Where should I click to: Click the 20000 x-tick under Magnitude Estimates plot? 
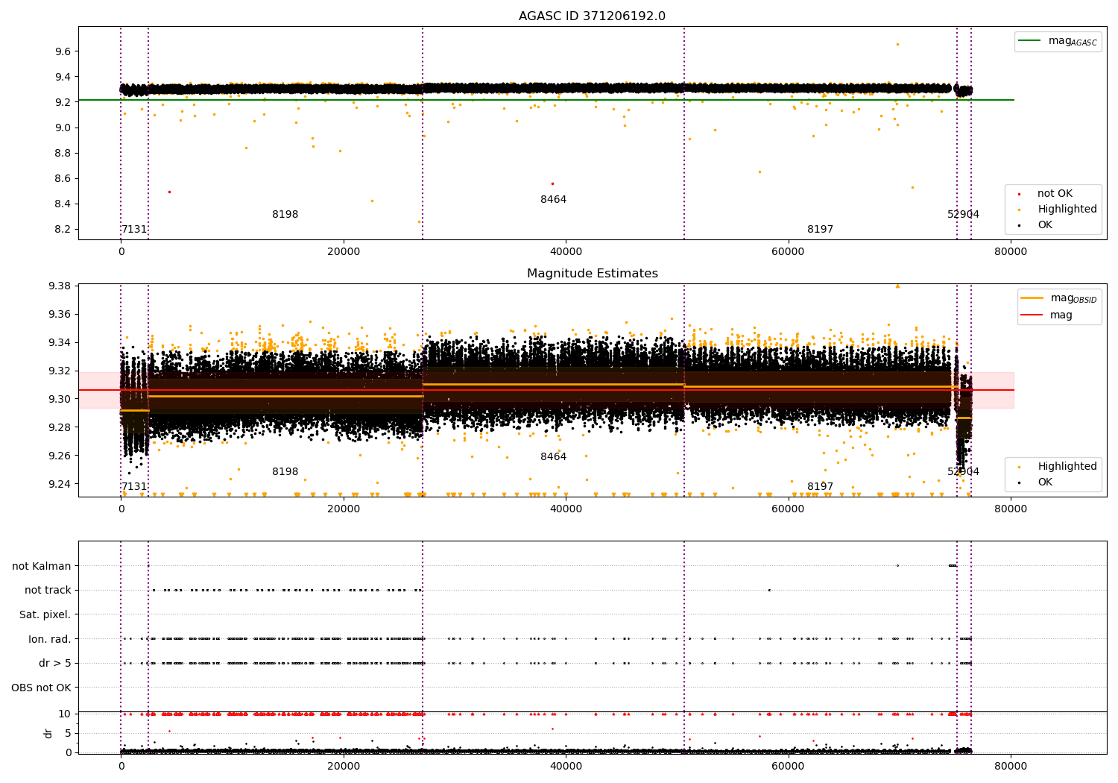point(343,509)
